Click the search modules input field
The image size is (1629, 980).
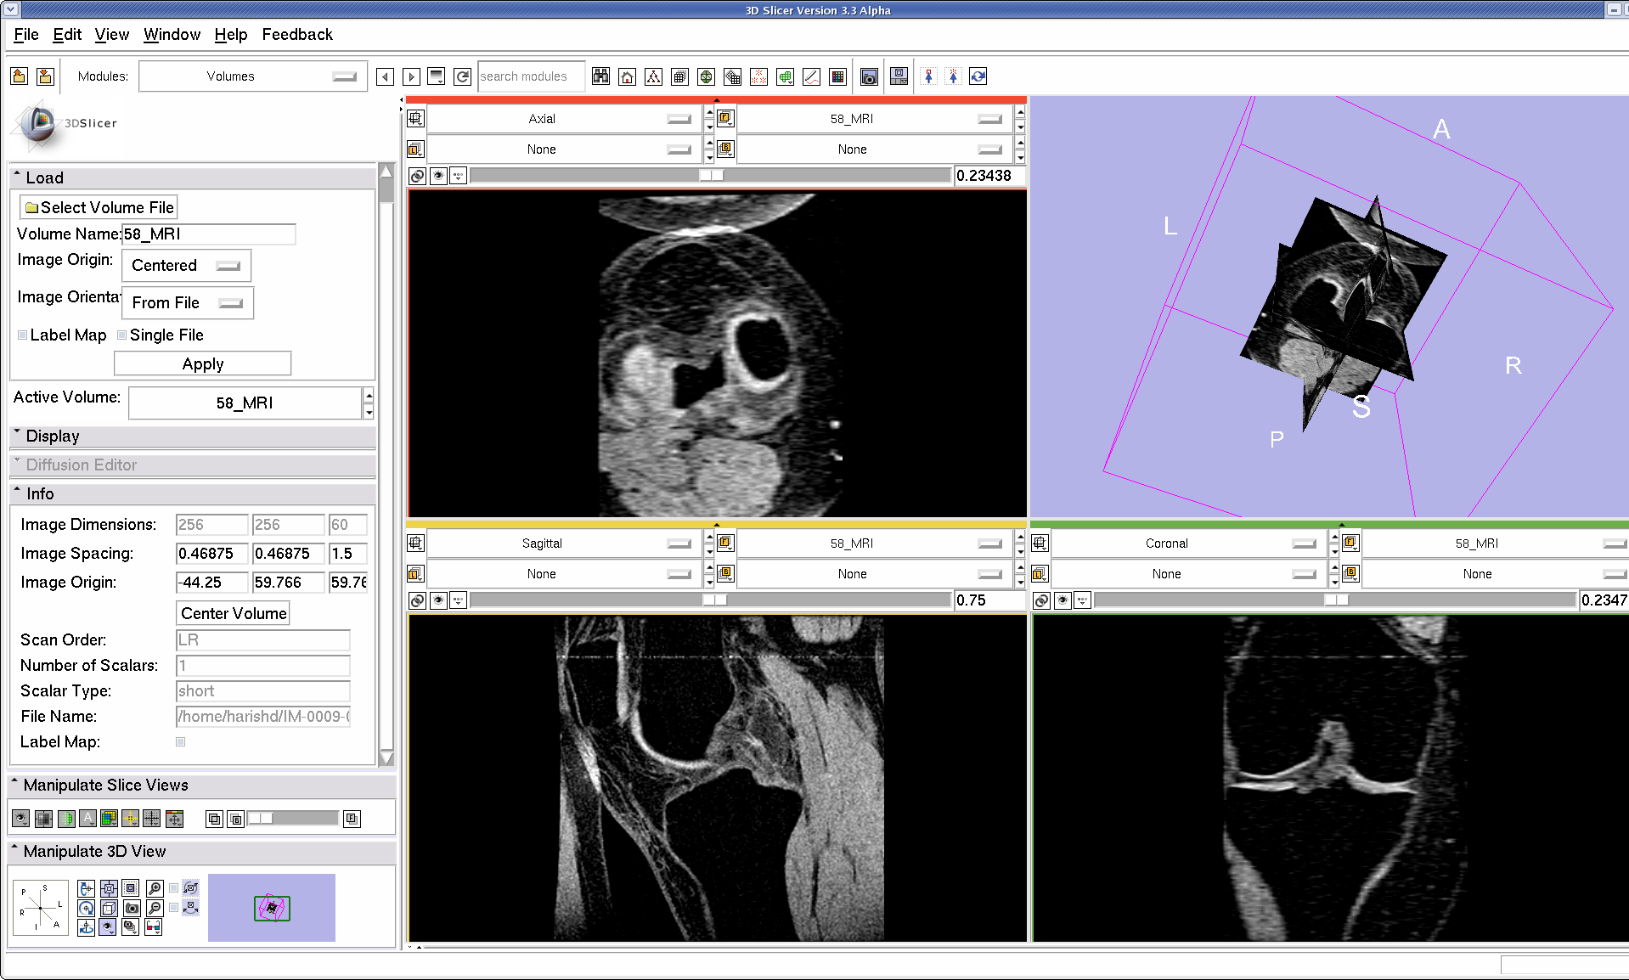click(x=531, y=76)
